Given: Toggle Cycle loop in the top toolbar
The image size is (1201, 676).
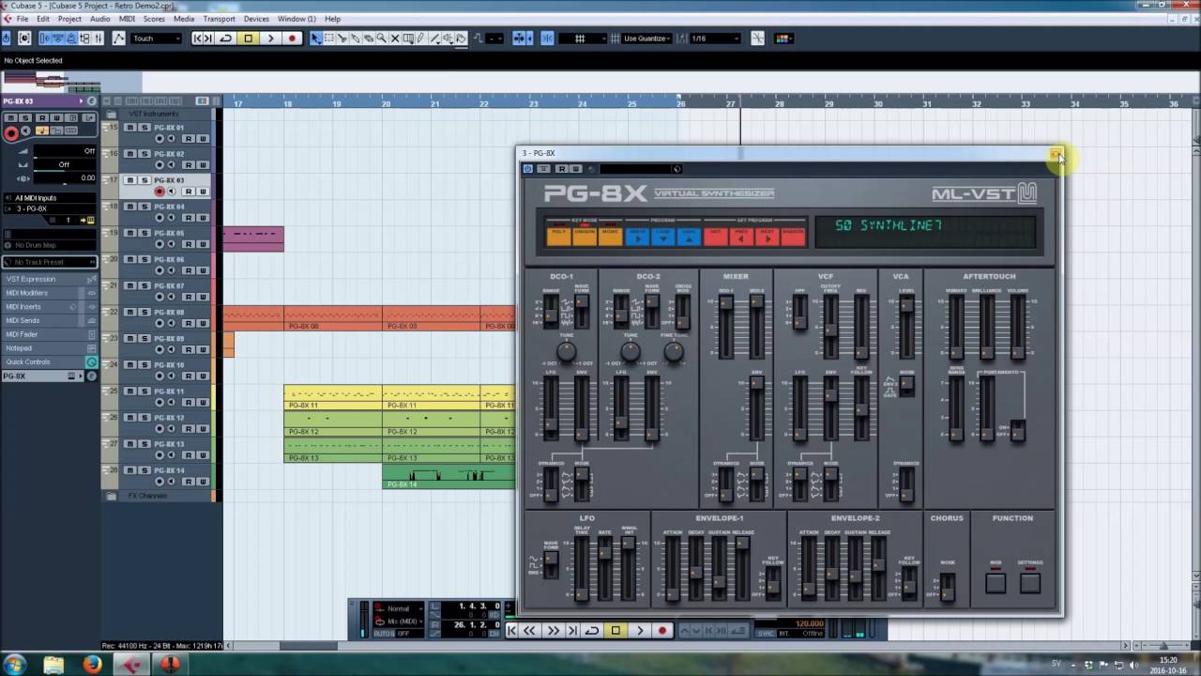Looking at the screenshot, I should (225, 38).
